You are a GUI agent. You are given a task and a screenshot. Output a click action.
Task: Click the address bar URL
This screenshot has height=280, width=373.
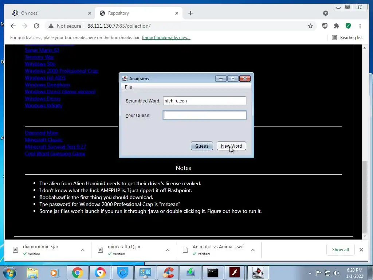(119, 26)
